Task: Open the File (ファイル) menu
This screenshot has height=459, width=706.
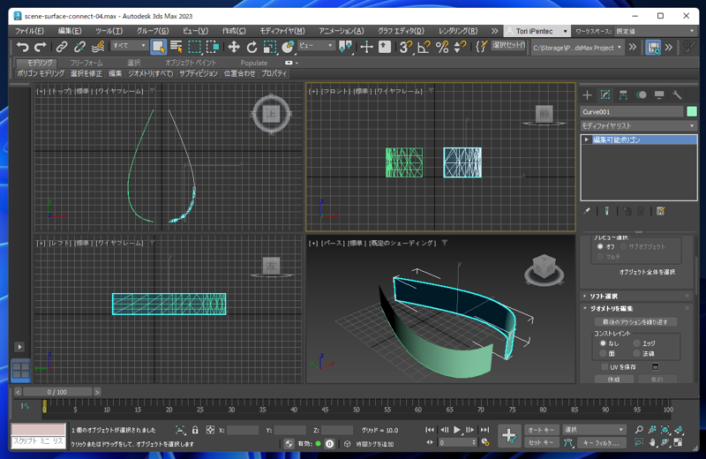Action: [30, 31]
